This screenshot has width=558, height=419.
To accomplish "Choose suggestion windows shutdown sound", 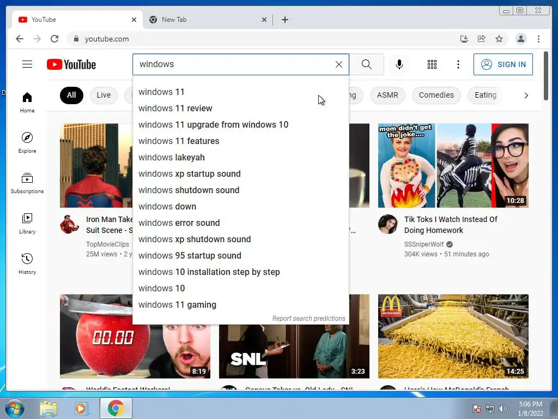I will [240, 190].
